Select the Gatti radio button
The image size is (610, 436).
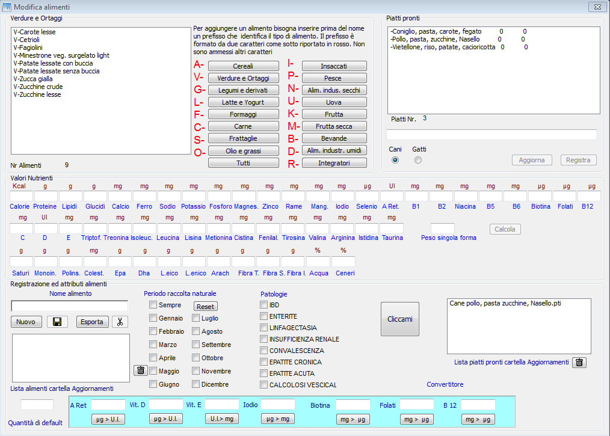pos(418,160)
